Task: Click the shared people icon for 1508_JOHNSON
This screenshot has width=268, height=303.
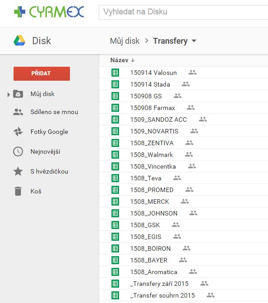Action: point(194,213)
